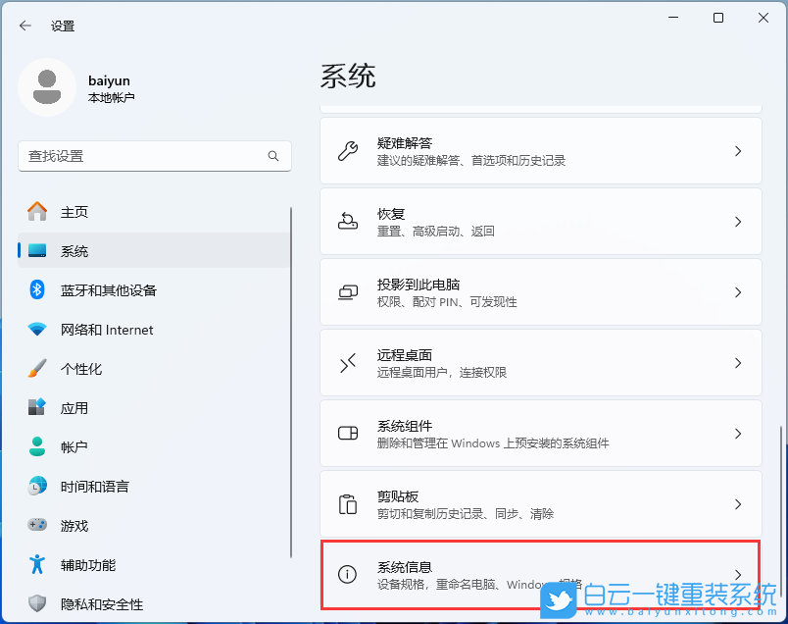Viewport: 788px width, 624px height.
Task: Select the 剪贴板 clipboard icon
Action: [348, 503]
